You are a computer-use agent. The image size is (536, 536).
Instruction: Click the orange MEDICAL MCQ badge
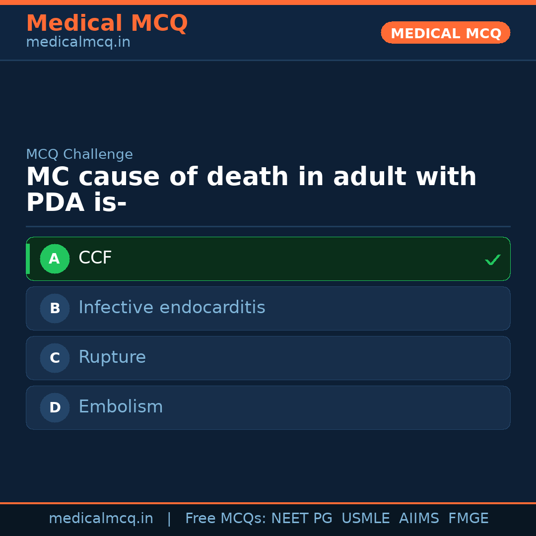pos(445,33)
